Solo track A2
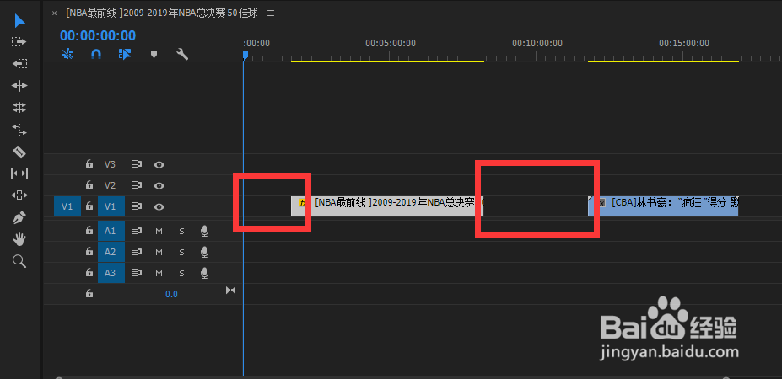The width and height of the screenshot is (782, 379). [181, 253]
